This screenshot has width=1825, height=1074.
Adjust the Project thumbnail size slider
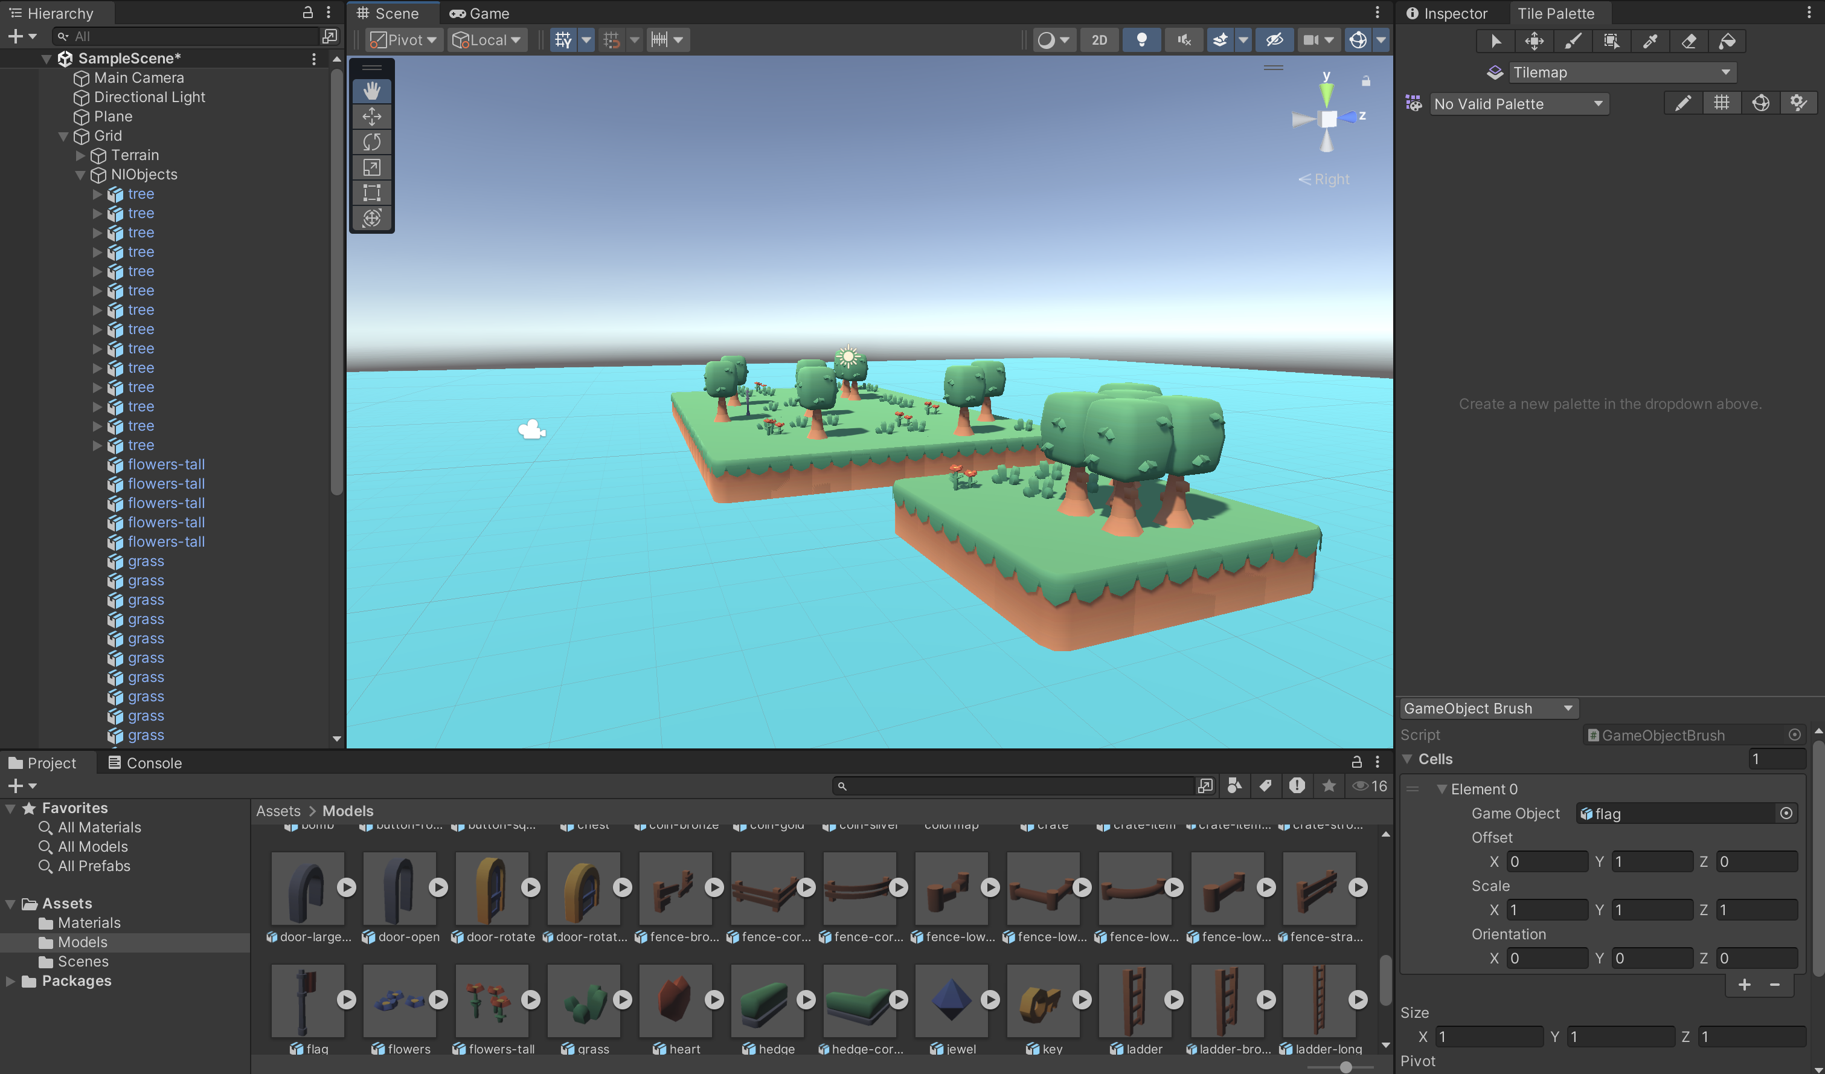pyautogui.click(x=1345, y=1067)
